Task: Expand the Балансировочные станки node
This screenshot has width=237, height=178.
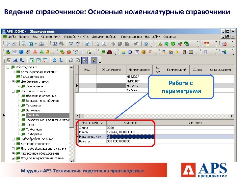Action: pos(13,72)
